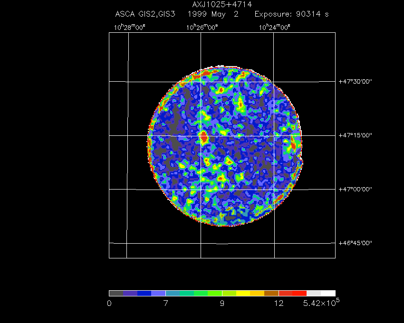404x323 pixels.
Task: Click the white colorbar swatch at end
Action: point(328,294)
